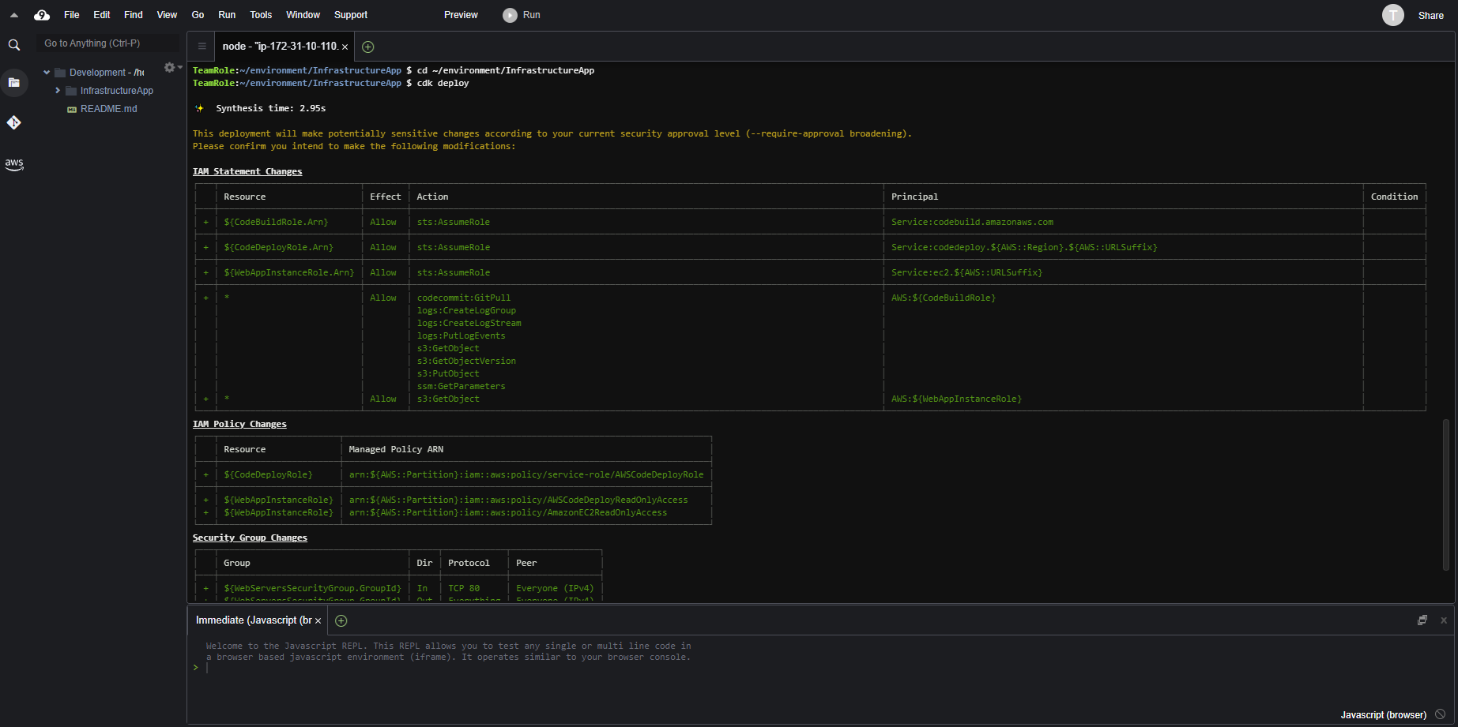
Task: Open the user avatar T icon
Action: click(x=1393, y=15)
